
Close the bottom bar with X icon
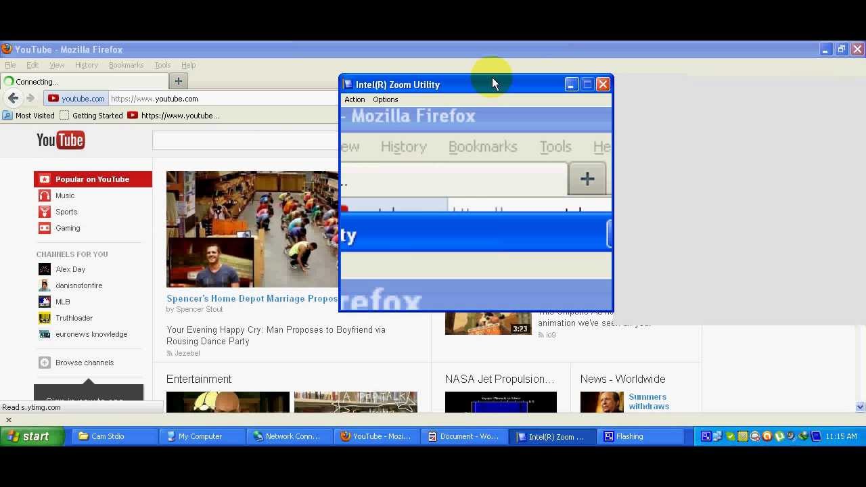[x=9, y=420]
